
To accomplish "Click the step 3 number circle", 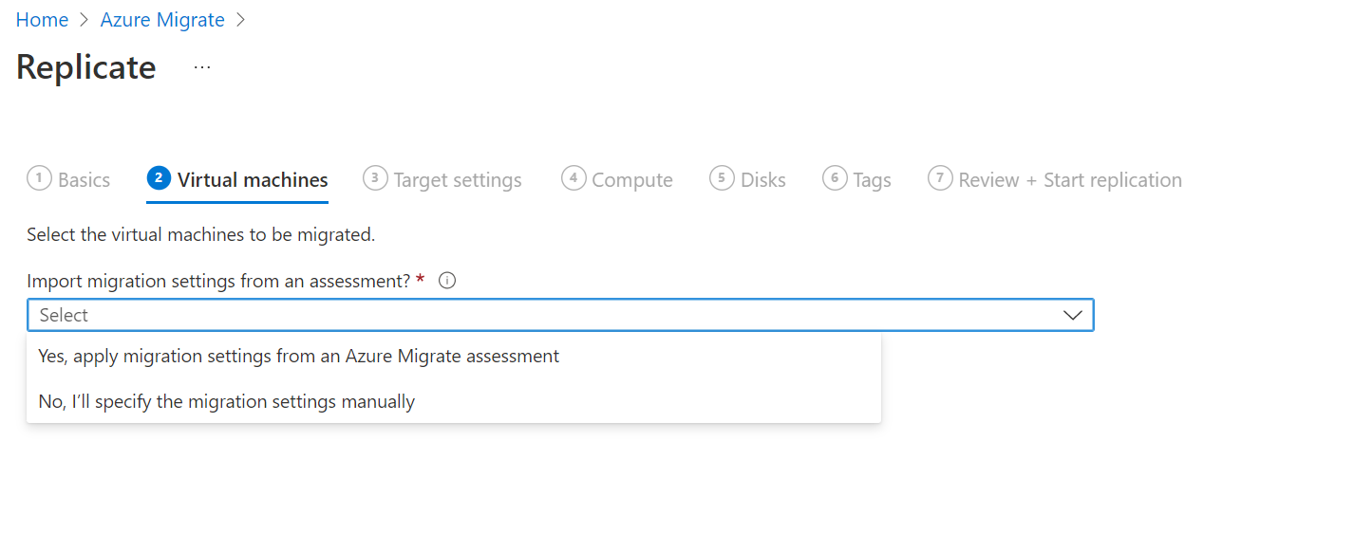I will [x=375, y=178].
